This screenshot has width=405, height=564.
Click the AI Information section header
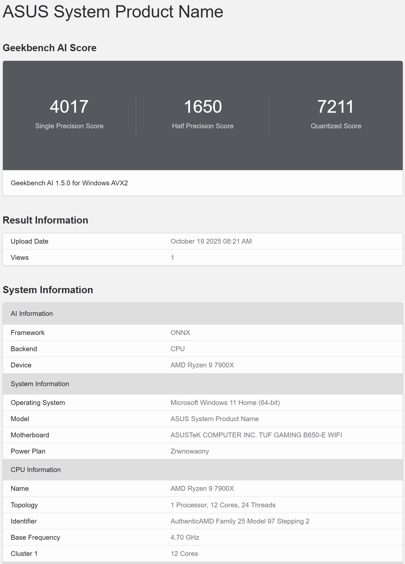[32, 314]
